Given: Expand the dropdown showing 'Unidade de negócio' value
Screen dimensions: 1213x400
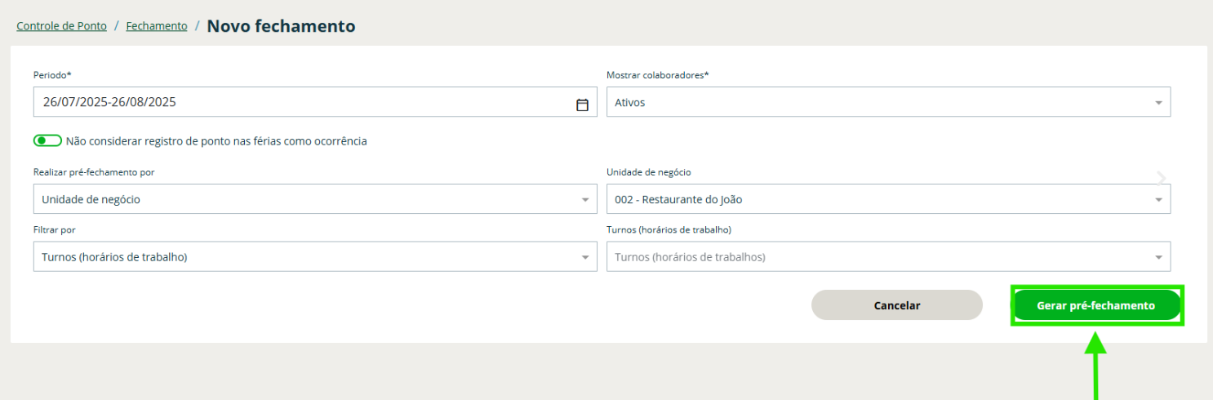Looking at the screenshot, I should (x=302, y=199).
